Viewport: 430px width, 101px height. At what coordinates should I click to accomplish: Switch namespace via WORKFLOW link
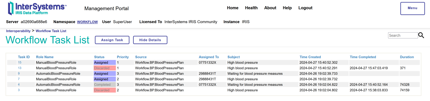[x=87, y=22]
